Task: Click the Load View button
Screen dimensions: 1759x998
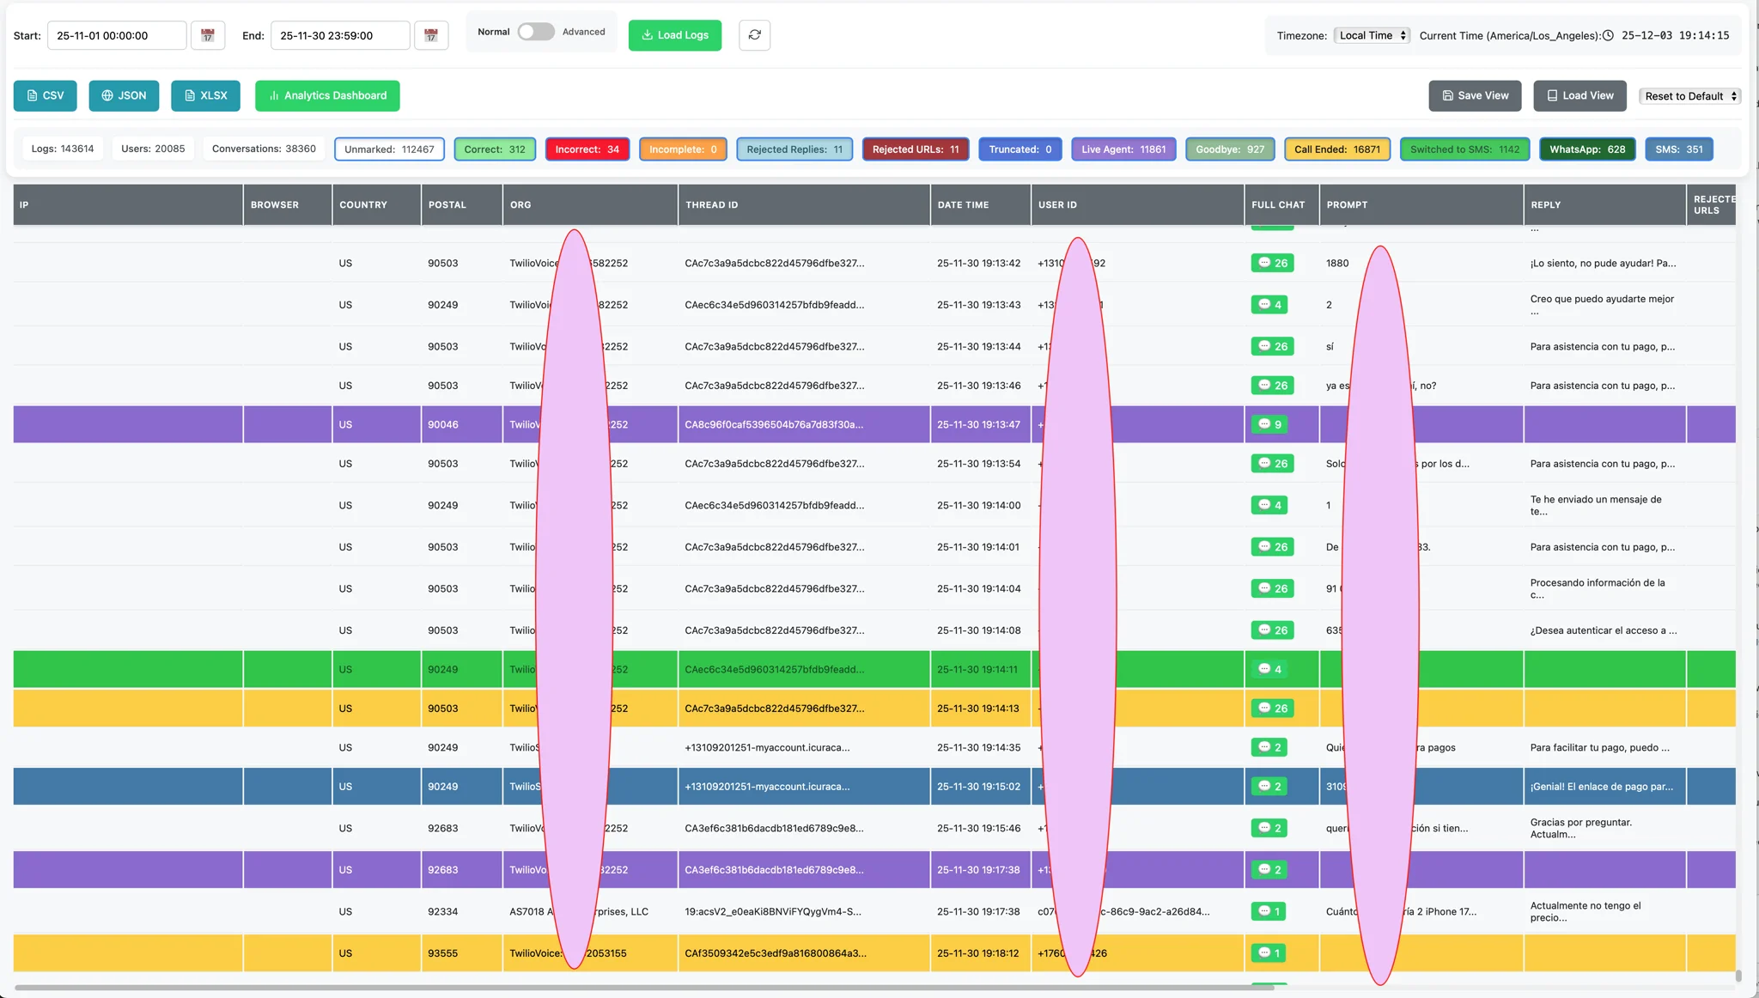Action: (1580, 95)
